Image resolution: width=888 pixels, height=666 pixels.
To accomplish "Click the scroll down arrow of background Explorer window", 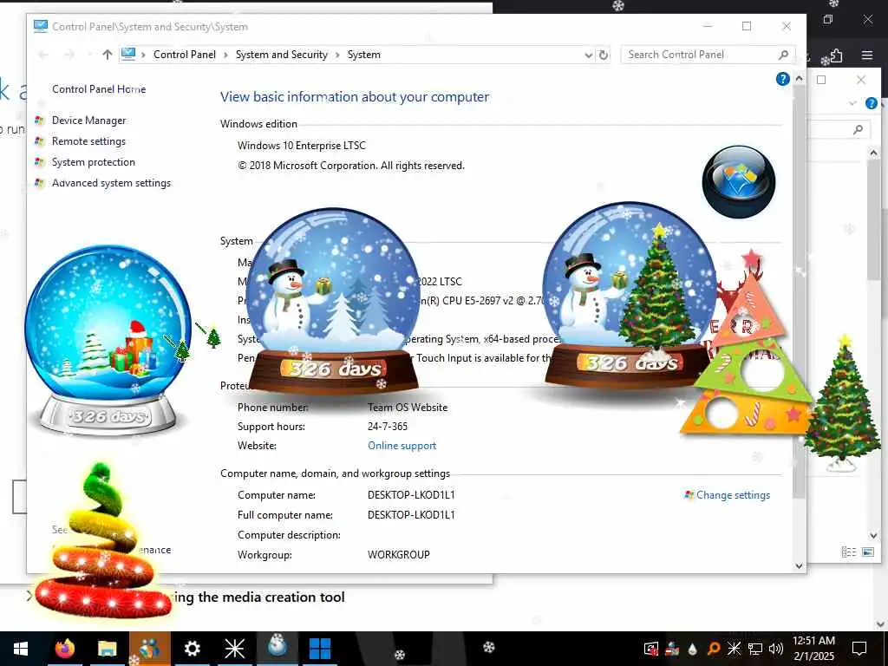I will point(873,535).
